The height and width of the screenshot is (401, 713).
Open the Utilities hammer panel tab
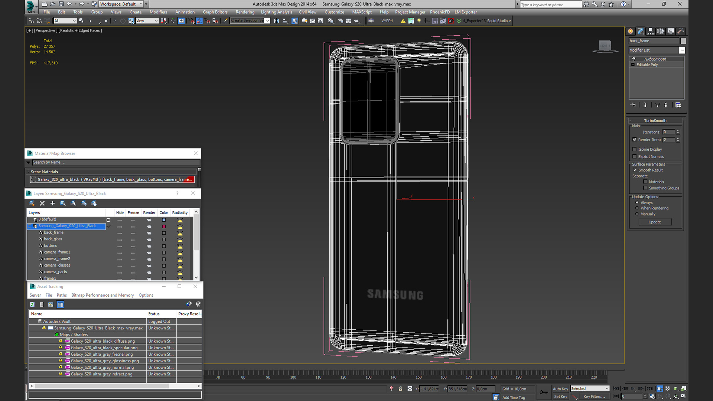(681, 31)
